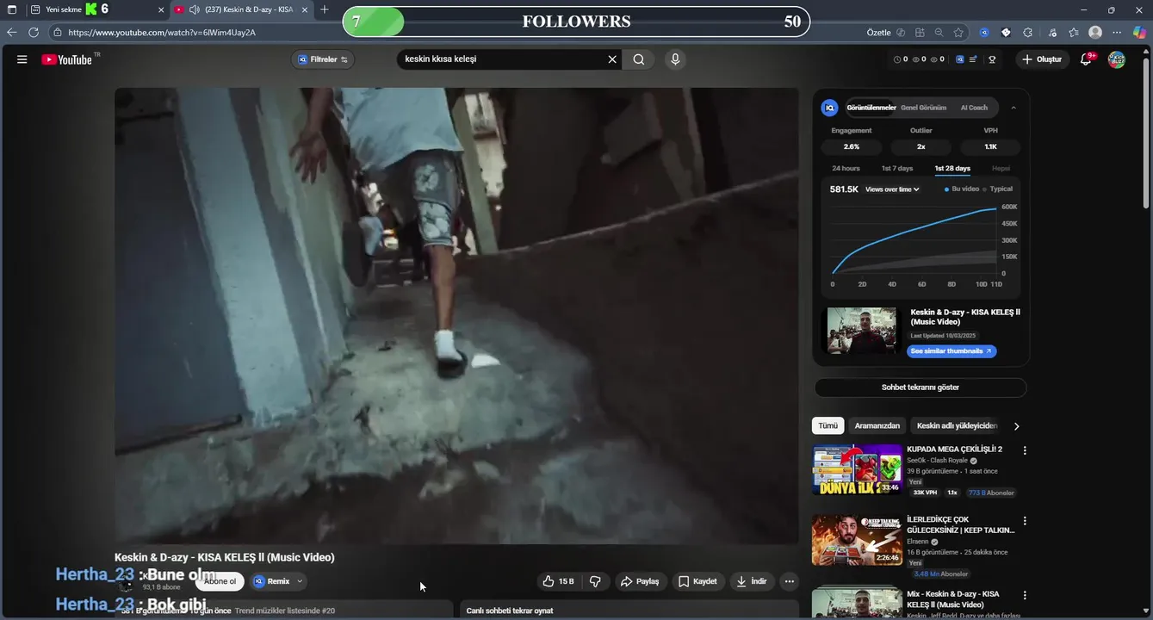Open the Views over time dropdown
1153x620 pixels.
tap(892, 189)
